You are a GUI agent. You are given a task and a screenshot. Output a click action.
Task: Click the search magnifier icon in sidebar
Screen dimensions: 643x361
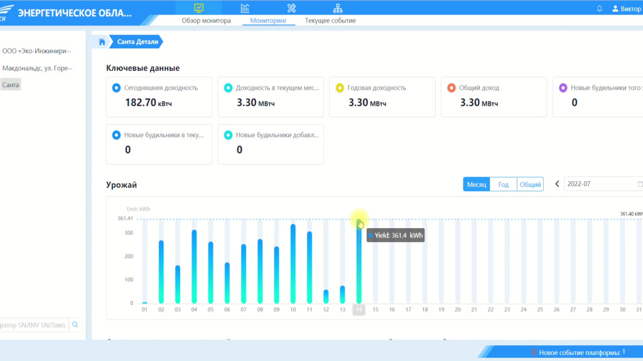(x=75, y=325)
